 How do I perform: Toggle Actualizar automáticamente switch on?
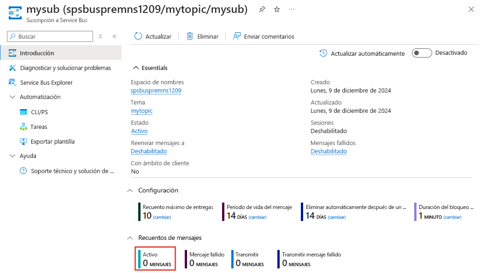click(x=422, y=53)
